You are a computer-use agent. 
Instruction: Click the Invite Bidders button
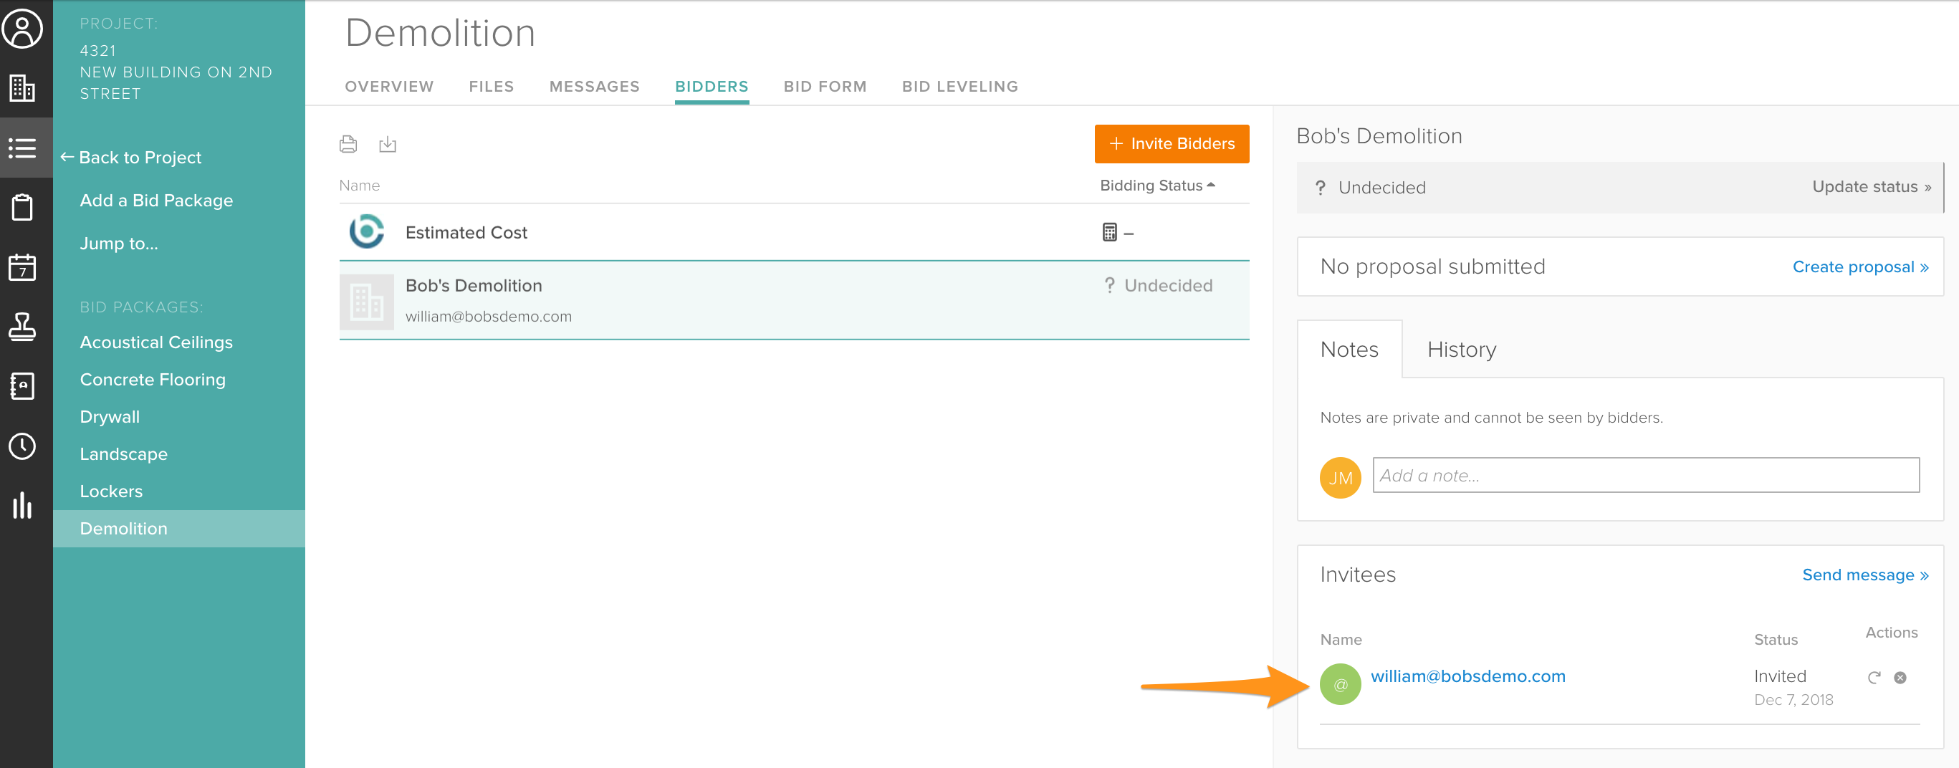[1171, 144]
